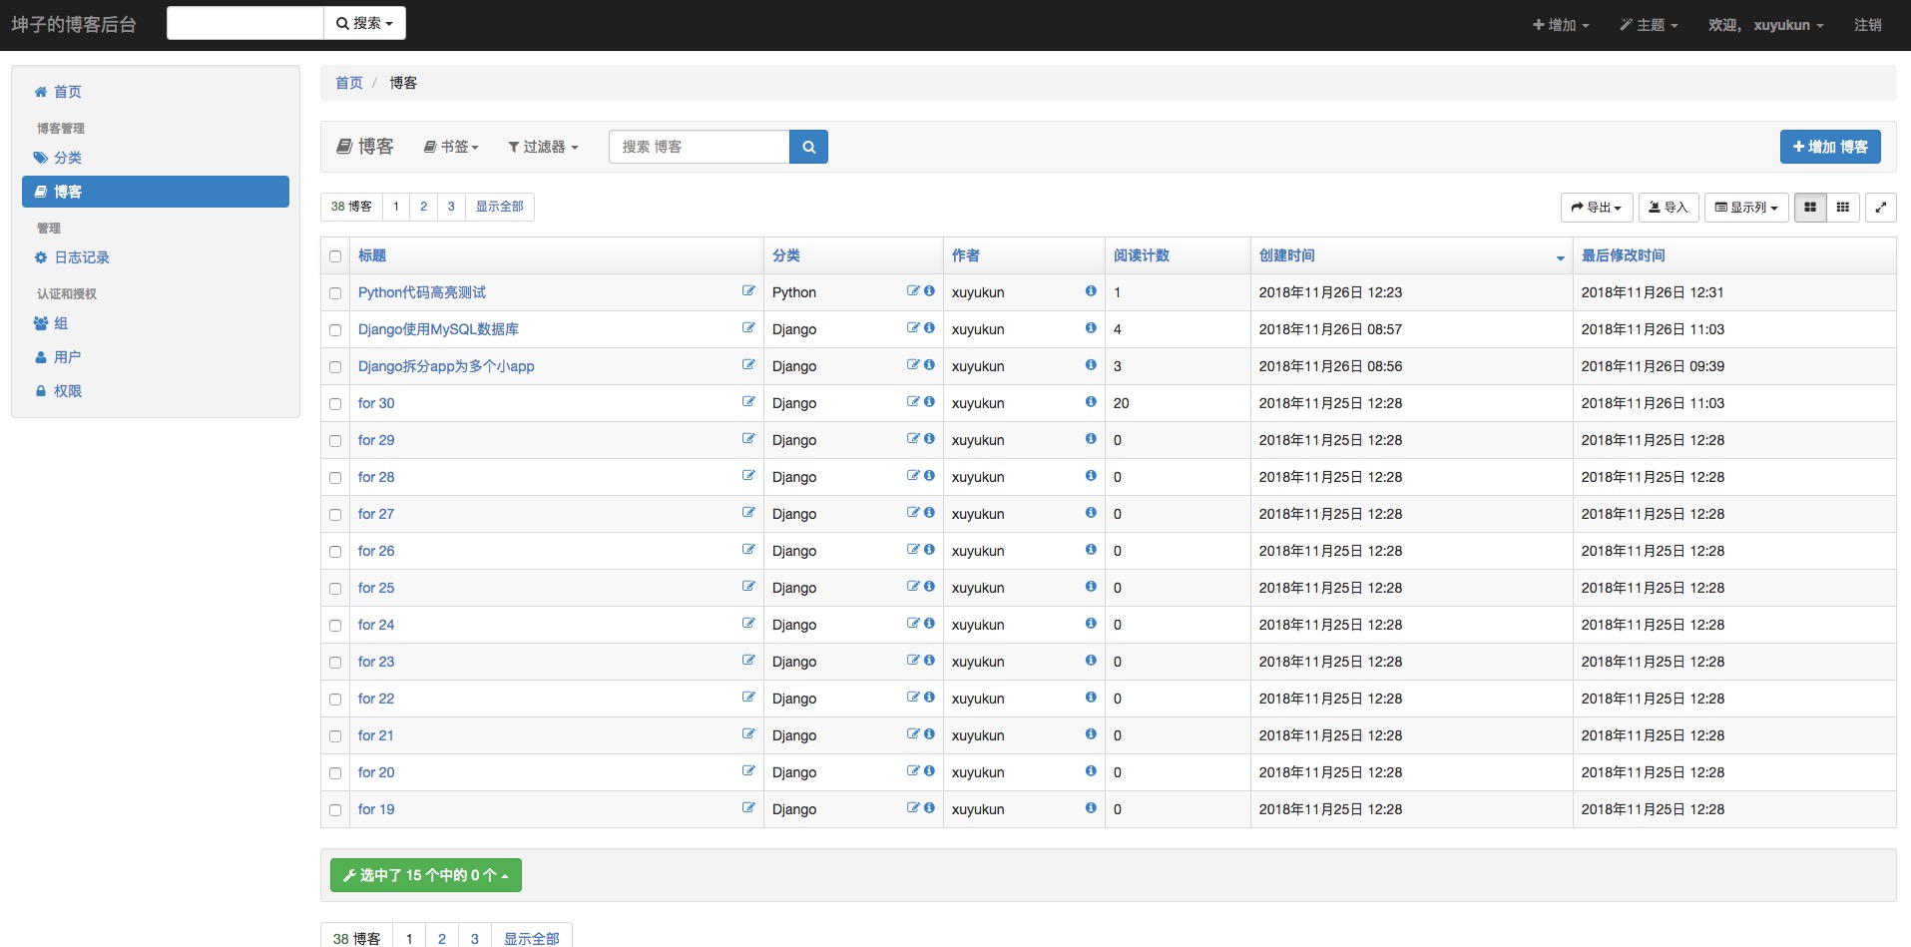This screenshot has height=947, width=1911.
Task: Go to page 1 in top pagination
Action: click(396, 207)
